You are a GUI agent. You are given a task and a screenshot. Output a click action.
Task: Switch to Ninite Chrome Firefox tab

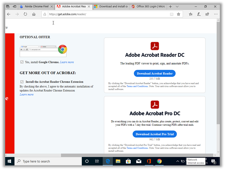pos(37,6)
